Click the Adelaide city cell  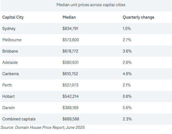pyautogui.click(x=10, y=62)
